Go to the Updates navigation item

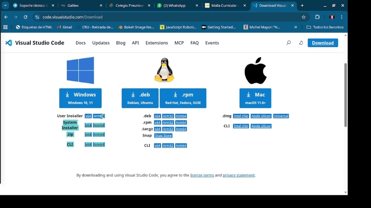[x=101, y=43]
